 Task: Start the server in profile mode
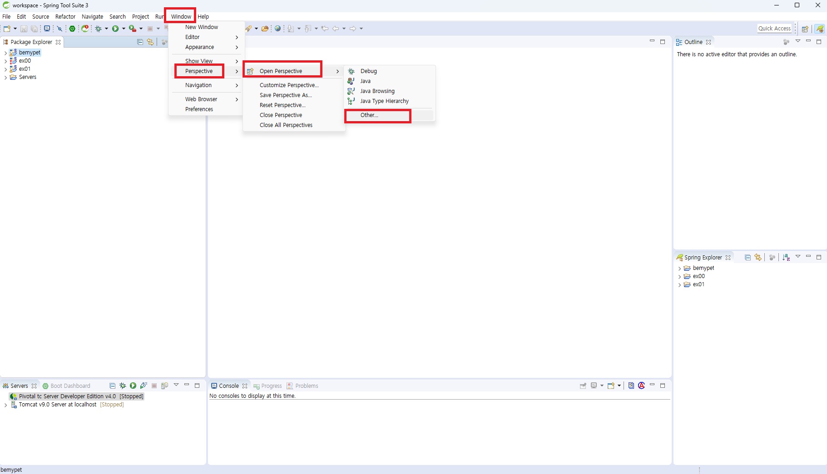pos(144,386)
